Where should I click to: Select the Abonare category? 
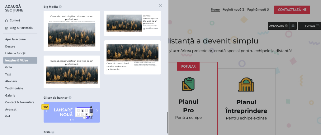click(x=20, y=81)
